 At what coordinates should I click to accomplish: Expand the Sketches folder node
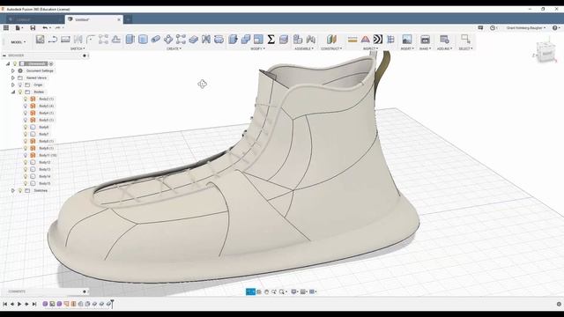point(13,190)
